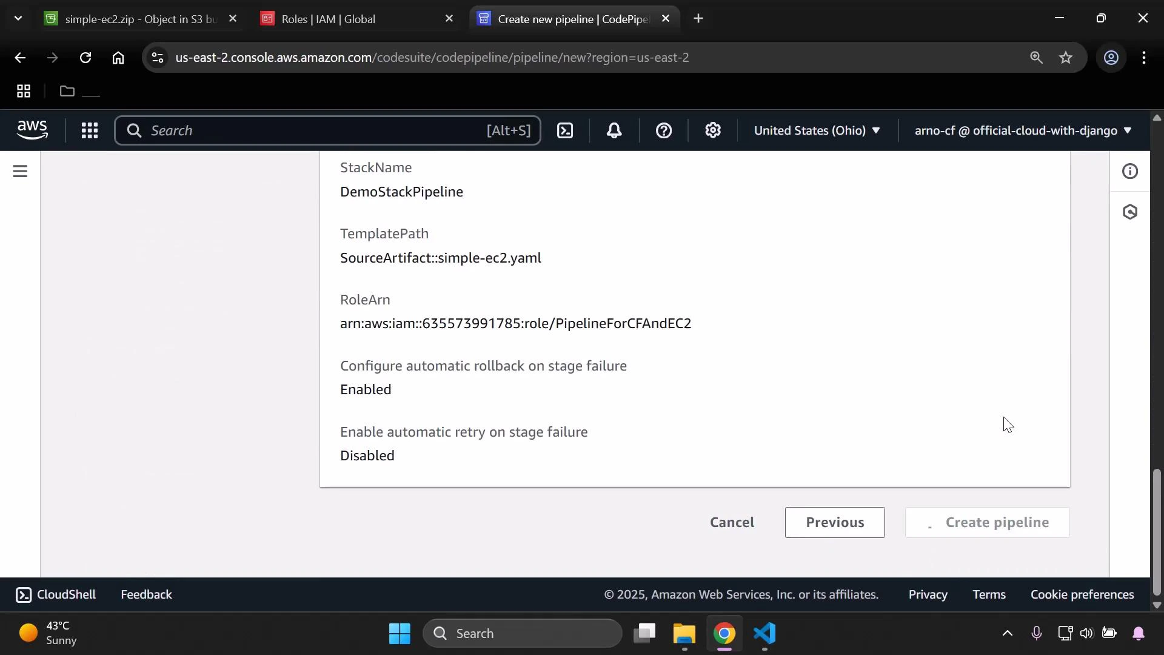Open the AWS help menu

664,130
